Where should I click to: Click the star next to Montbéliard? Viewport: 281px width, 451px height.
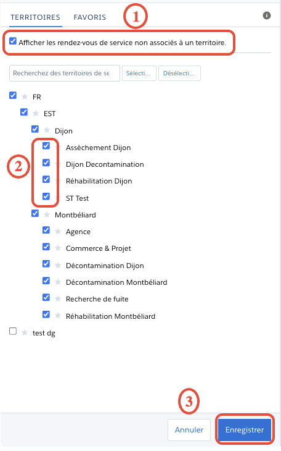click(47, 214)
